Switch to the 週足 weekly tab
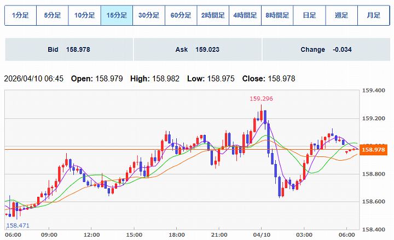 [x=341, y=15]
